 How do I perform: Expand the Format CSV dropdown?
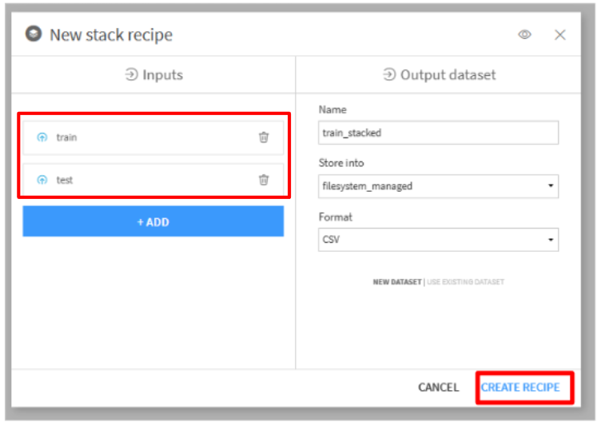point(438,240)
